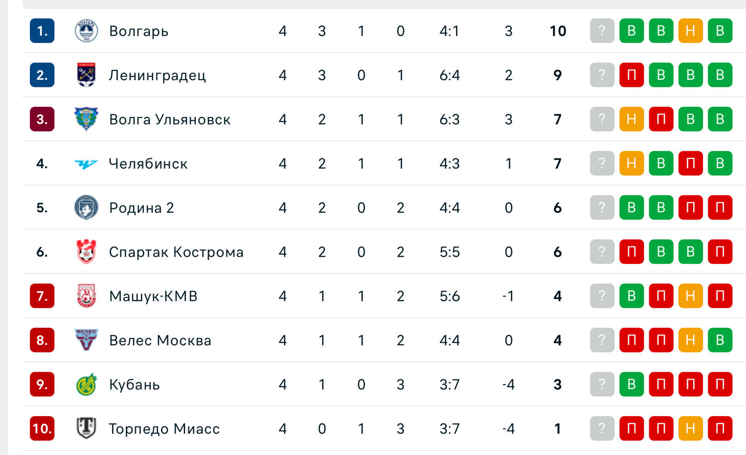Click the red position 10 badge

click(x=42, y=429)
